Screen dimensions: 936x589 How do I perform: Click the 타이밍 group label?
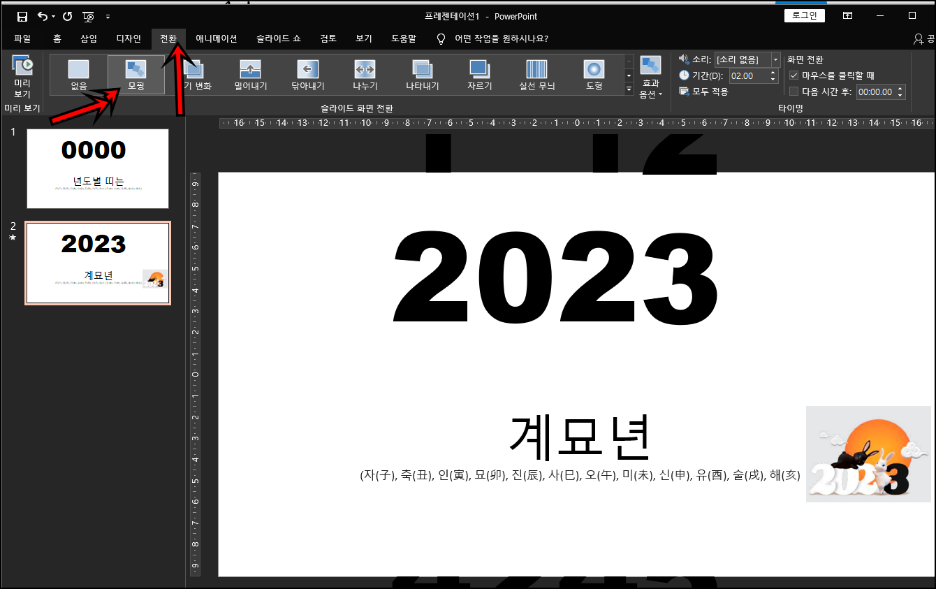pyautogui.click(x=791, y=108)
